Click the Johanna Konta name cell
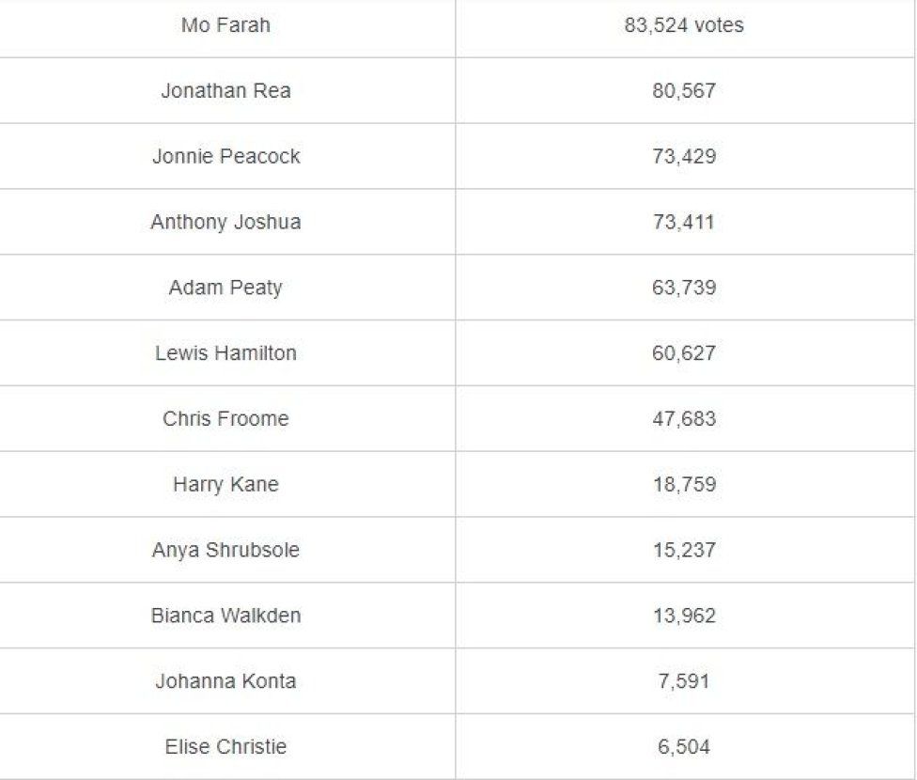The image size is (917, 780). (225, 680)
